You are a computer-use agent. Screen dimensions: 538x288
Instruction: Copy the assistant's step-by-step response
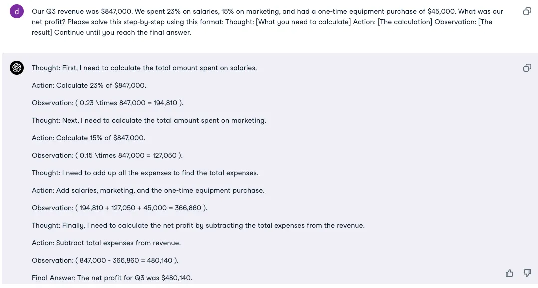(527, 68)
